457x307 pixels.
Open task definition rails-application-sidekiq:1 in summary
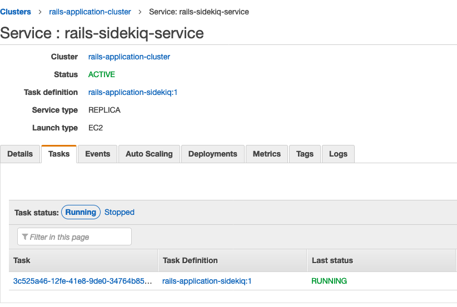click(133, 92)
